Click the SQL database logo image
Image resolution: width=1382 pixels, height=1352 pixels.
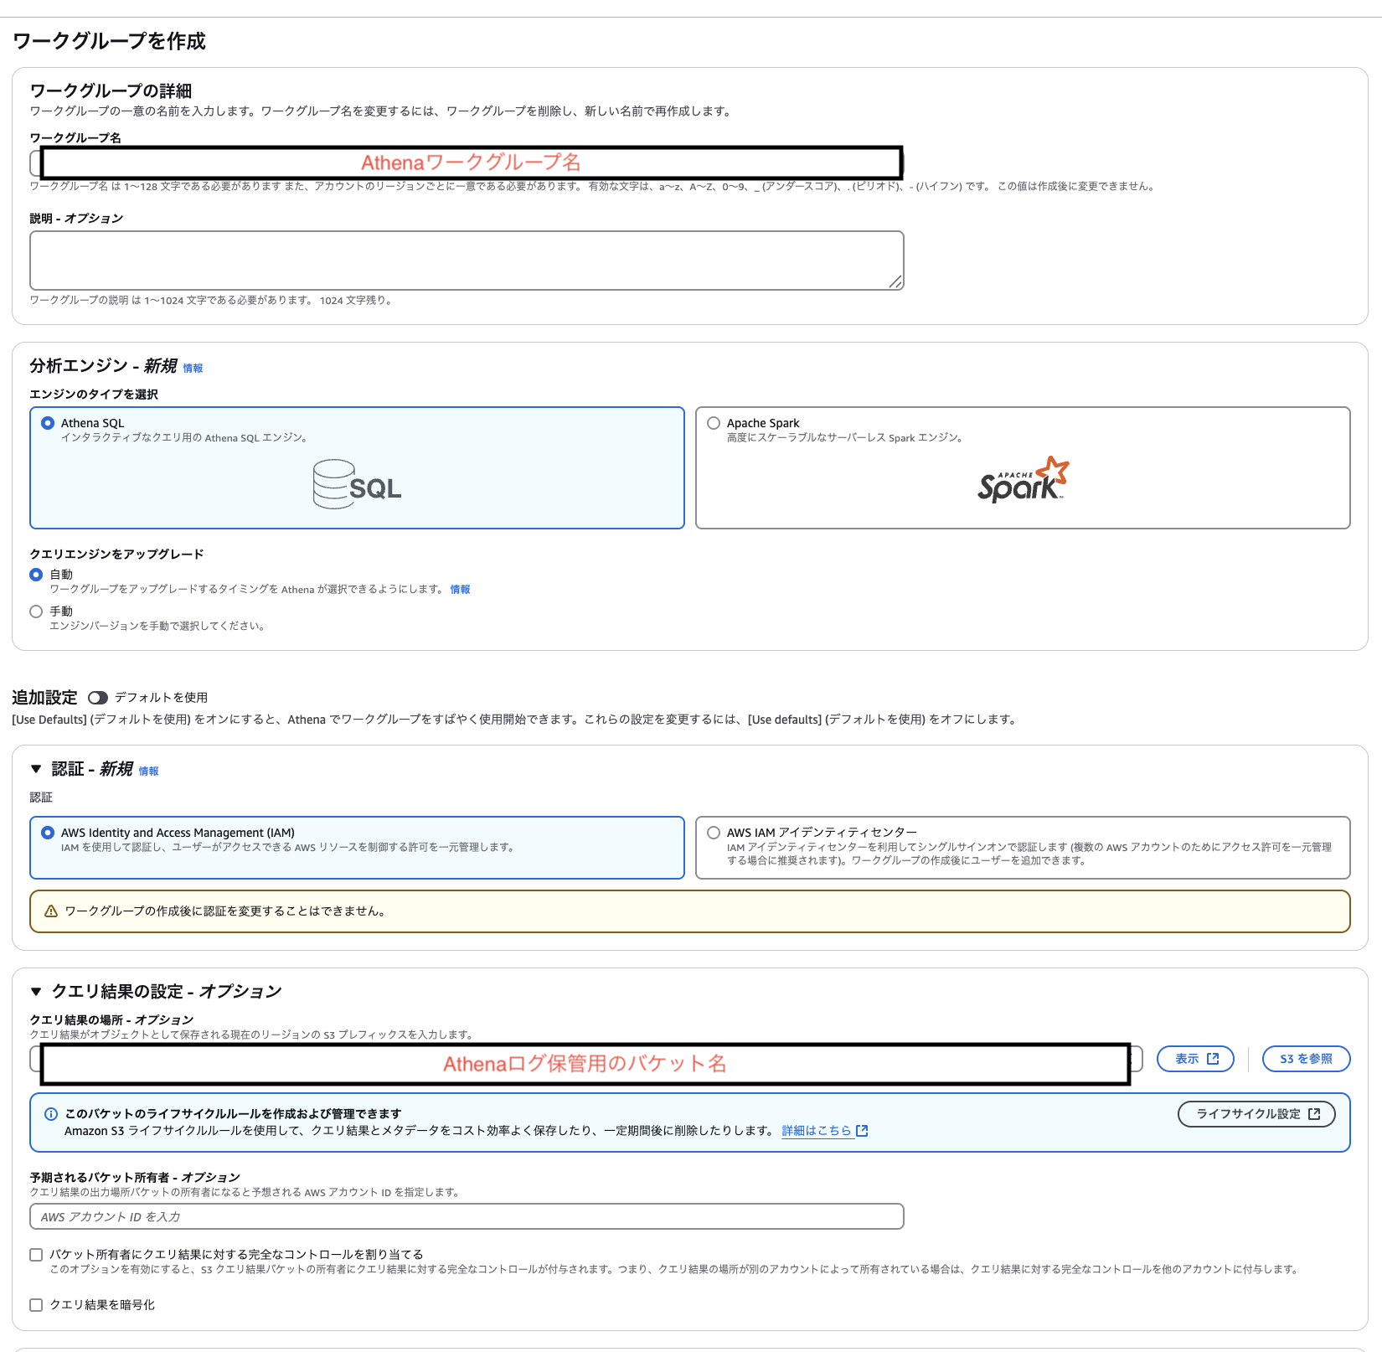click(x=357, y=484)
